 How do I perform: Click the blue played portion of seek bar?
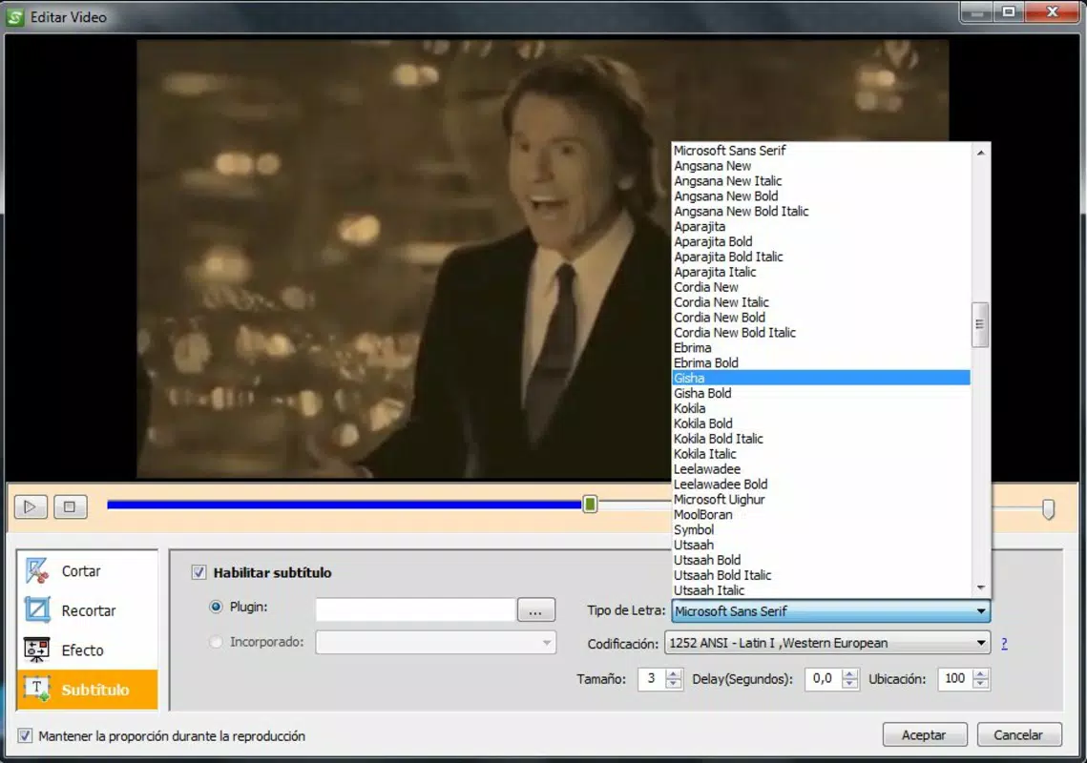pyautogui.click(x=345, y=505)
